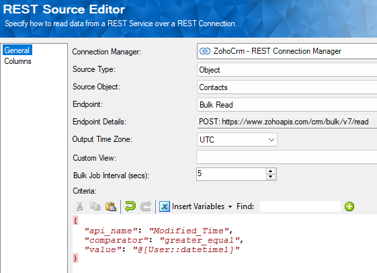Click the Paste clipboard icon
Viewport: 377px width, 273px height.
(x=111, y=206)
